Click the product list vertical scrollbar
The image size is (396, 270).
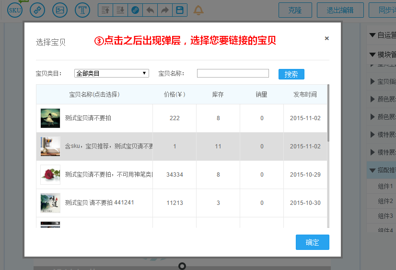tap(328, 113)
